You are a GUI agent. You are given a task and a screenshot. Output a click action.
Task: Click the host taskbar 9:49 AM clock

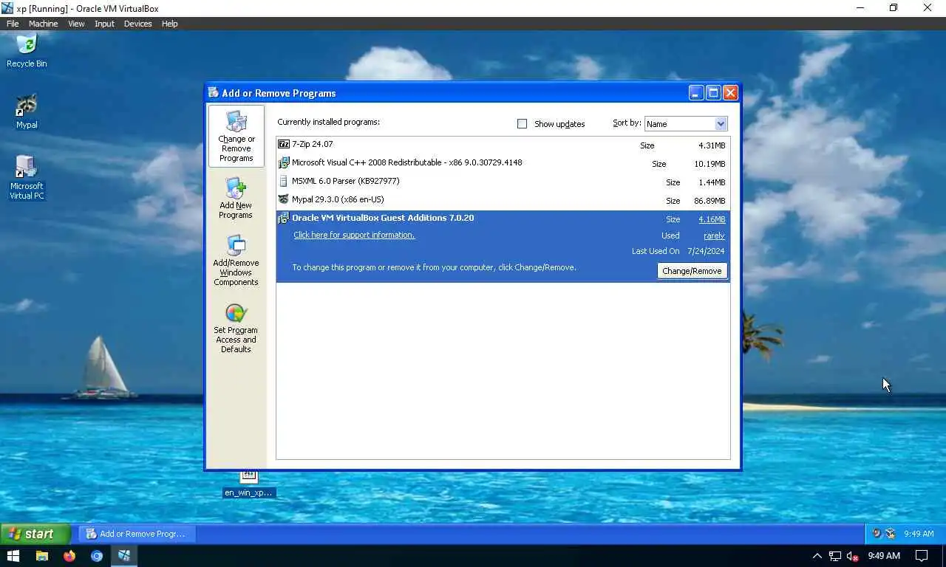tap(884, 556)
